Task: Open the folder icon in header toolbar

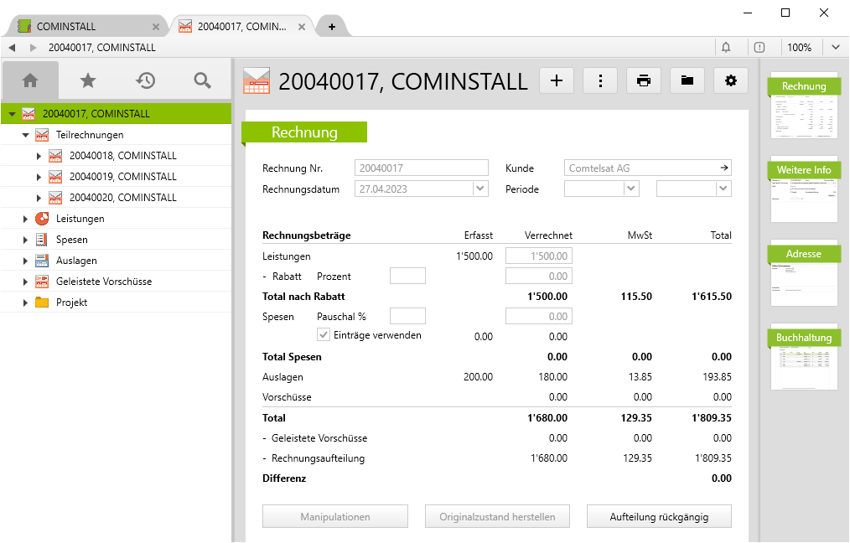Action: pyautogui.click(x=687, y=80)
